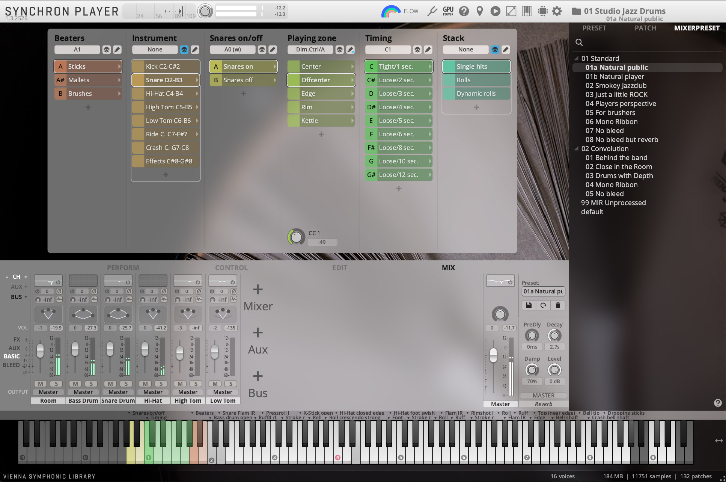Click the wrench tool icon in header
Screen dimensions: 726x482
point(432,11)
